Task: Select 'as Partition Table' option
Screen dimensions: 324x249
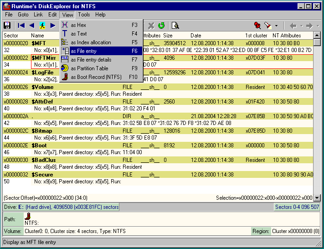Action: 101,68
